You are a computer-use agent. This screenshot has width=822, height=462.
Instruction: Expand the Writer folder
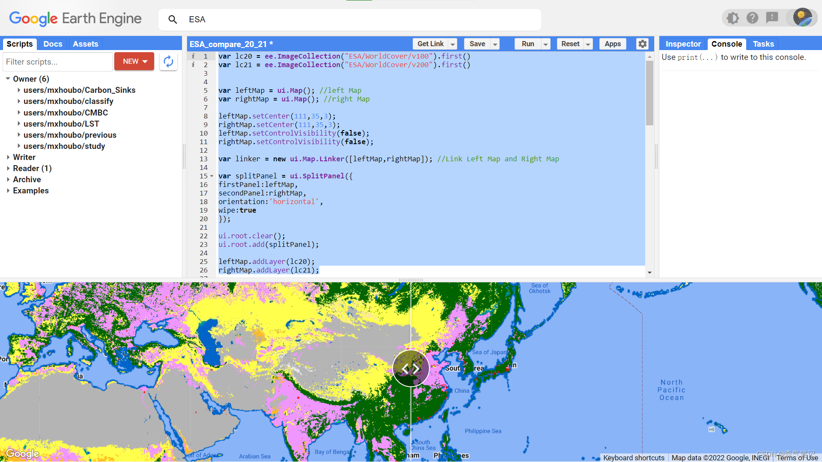tap(8, 157)
